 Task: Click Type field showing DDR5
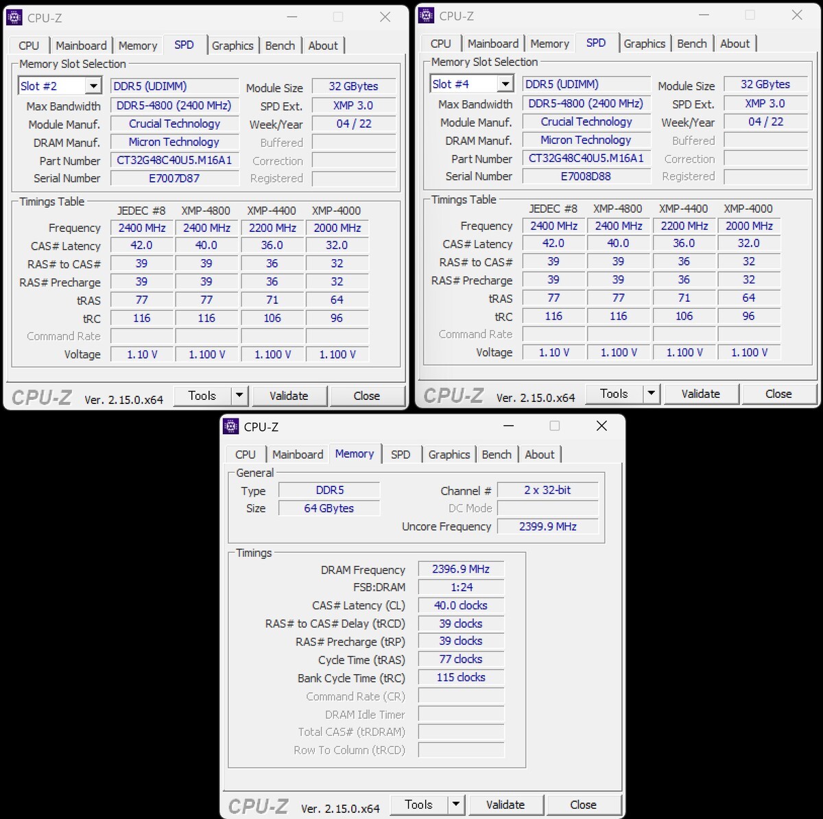pos(329,490)
